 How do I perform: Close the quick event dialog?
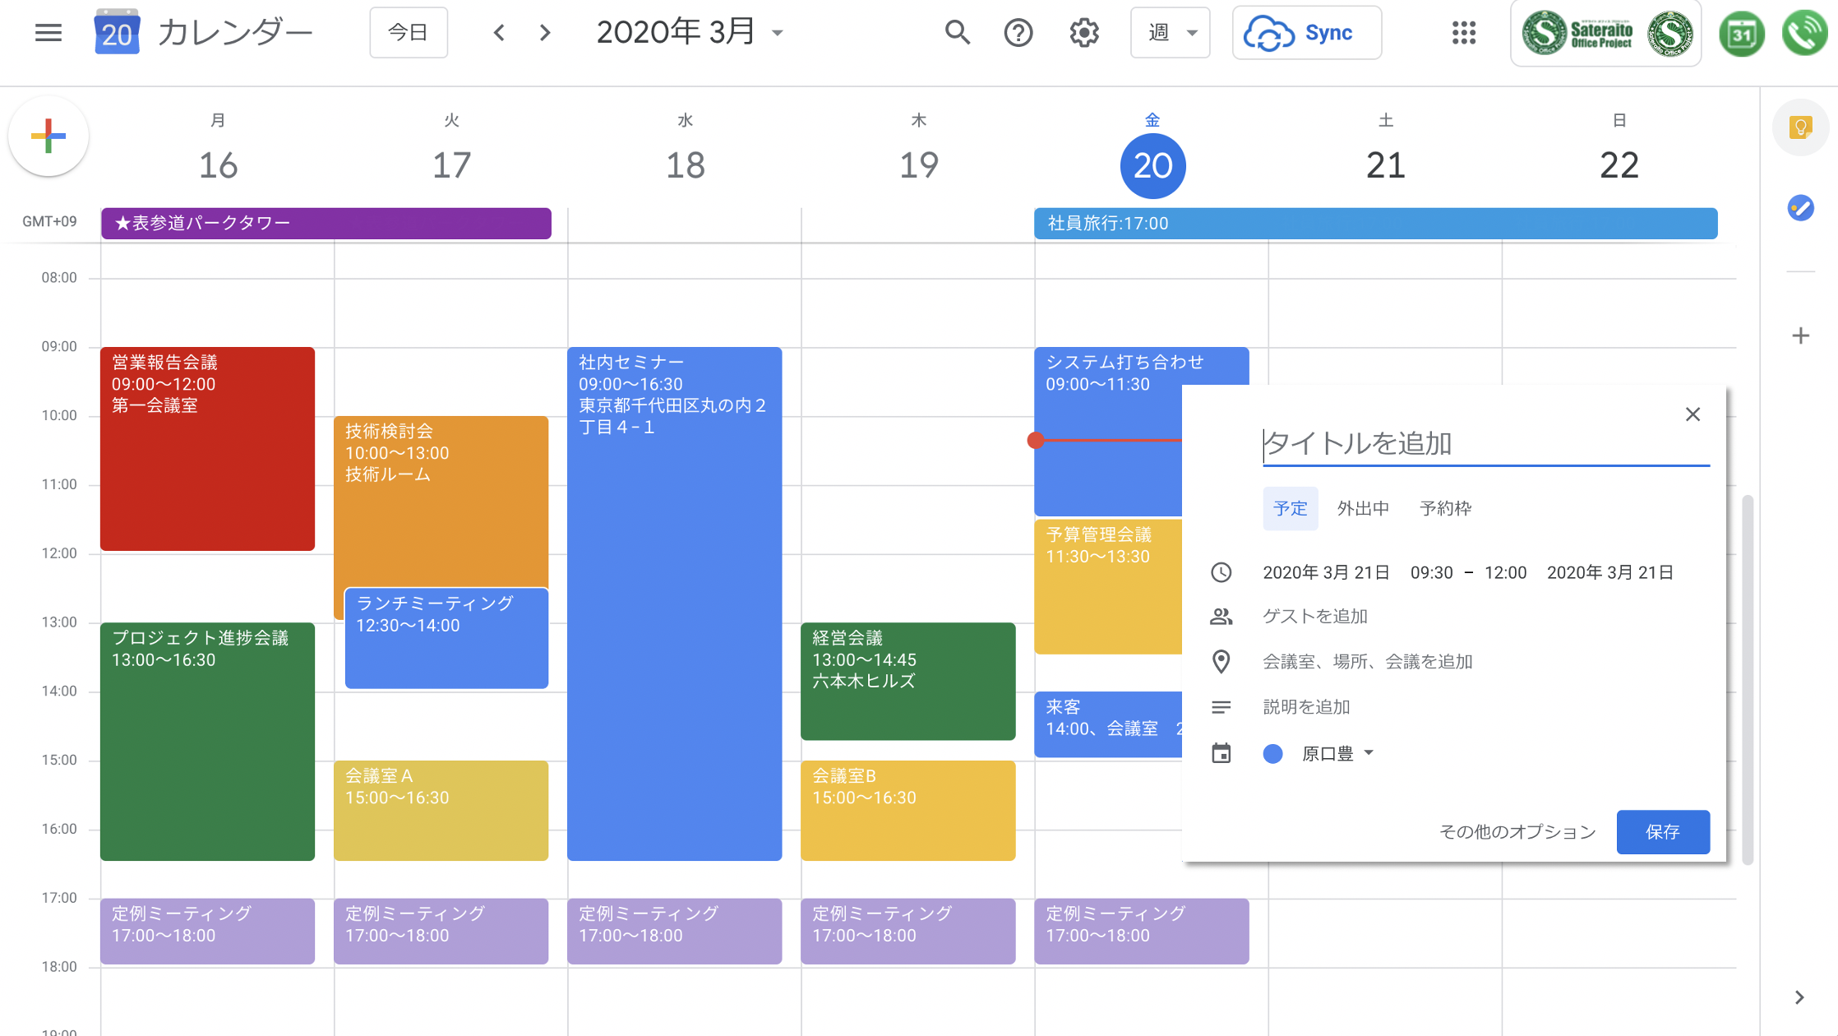click(x=1693, y=414)
